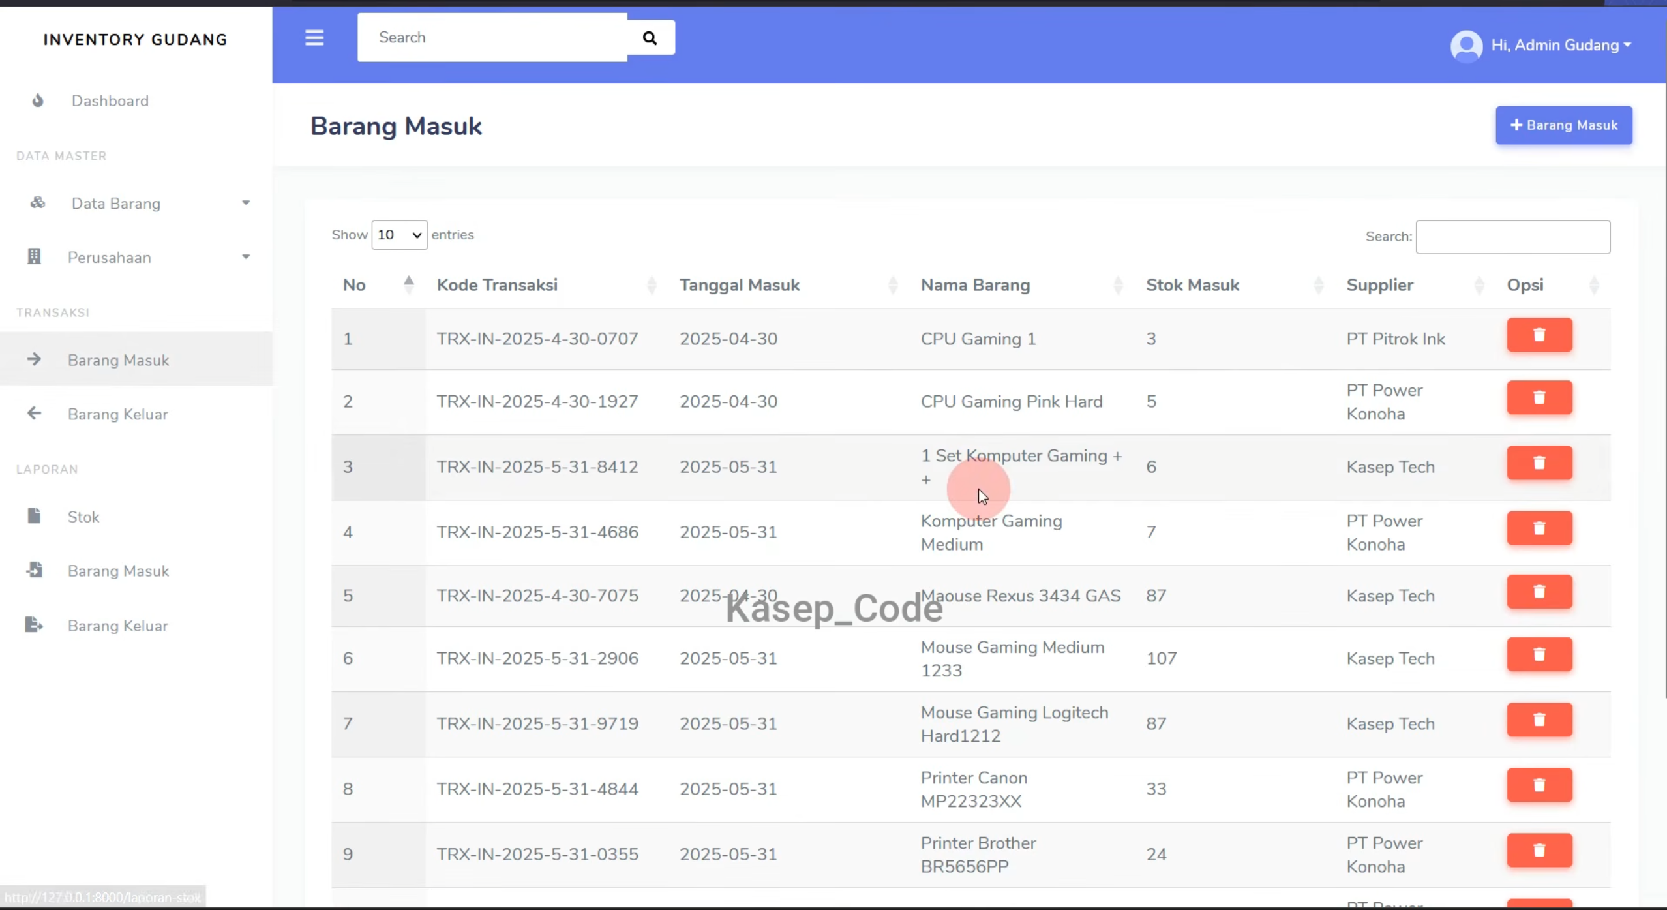1667x910 pixels.
Task: Click the Perusahaan building icon
Action: click(x=34, y=256)
